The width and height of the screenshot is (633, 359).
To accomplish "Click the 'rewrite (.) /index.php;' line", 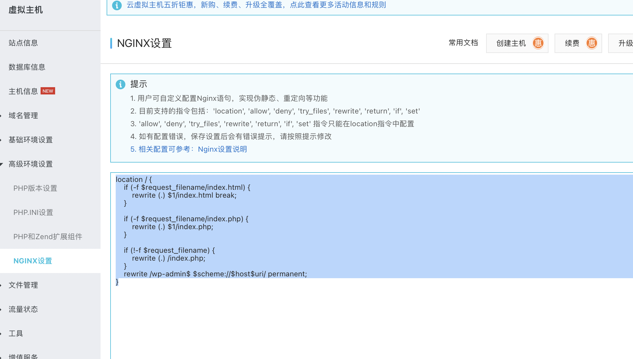I will [x=169, y=258].
